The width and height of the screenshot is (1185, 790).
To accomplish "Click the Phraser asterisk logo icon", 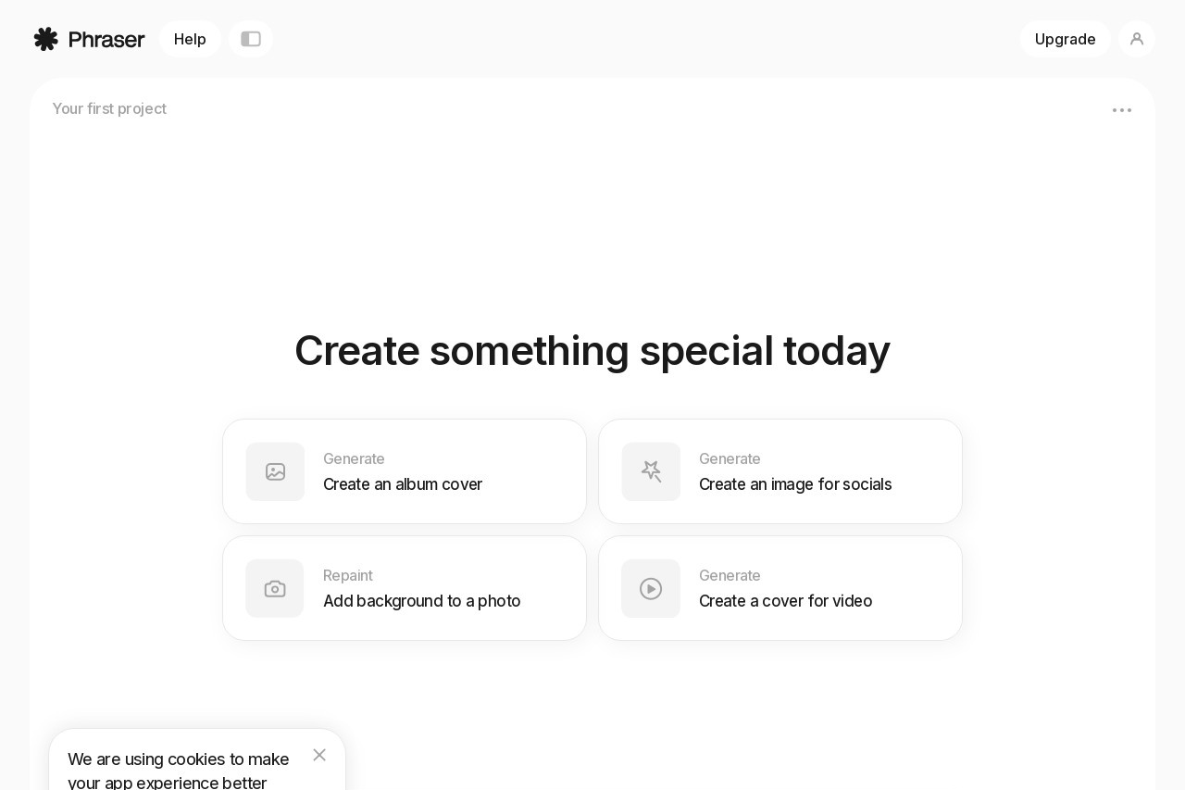I will (x=46, y=39).
